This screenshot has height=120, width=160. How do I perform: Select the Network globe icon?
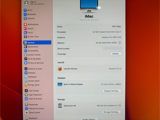point(25,18)
